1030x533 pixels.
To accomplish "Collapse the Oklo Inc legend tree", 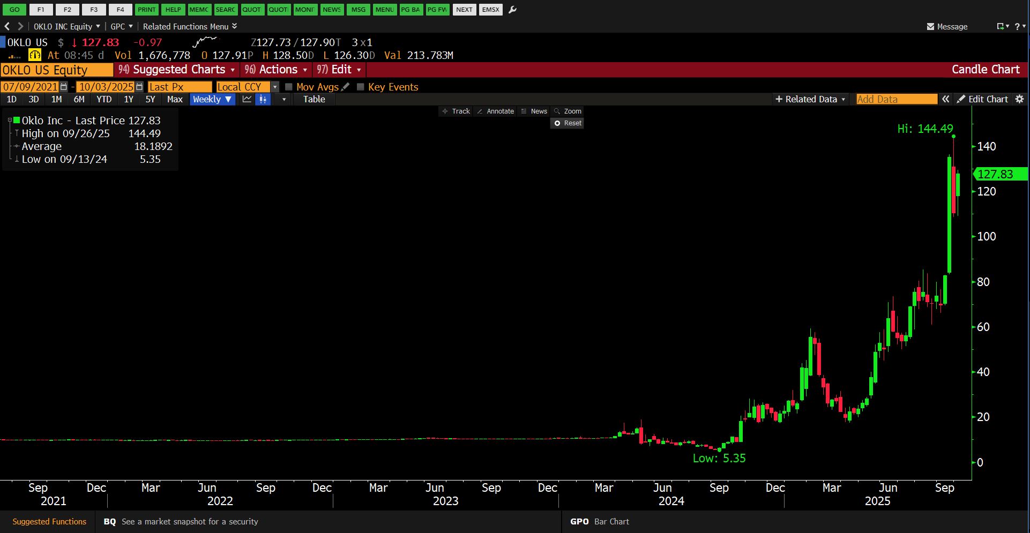I will tap(10, 121).
